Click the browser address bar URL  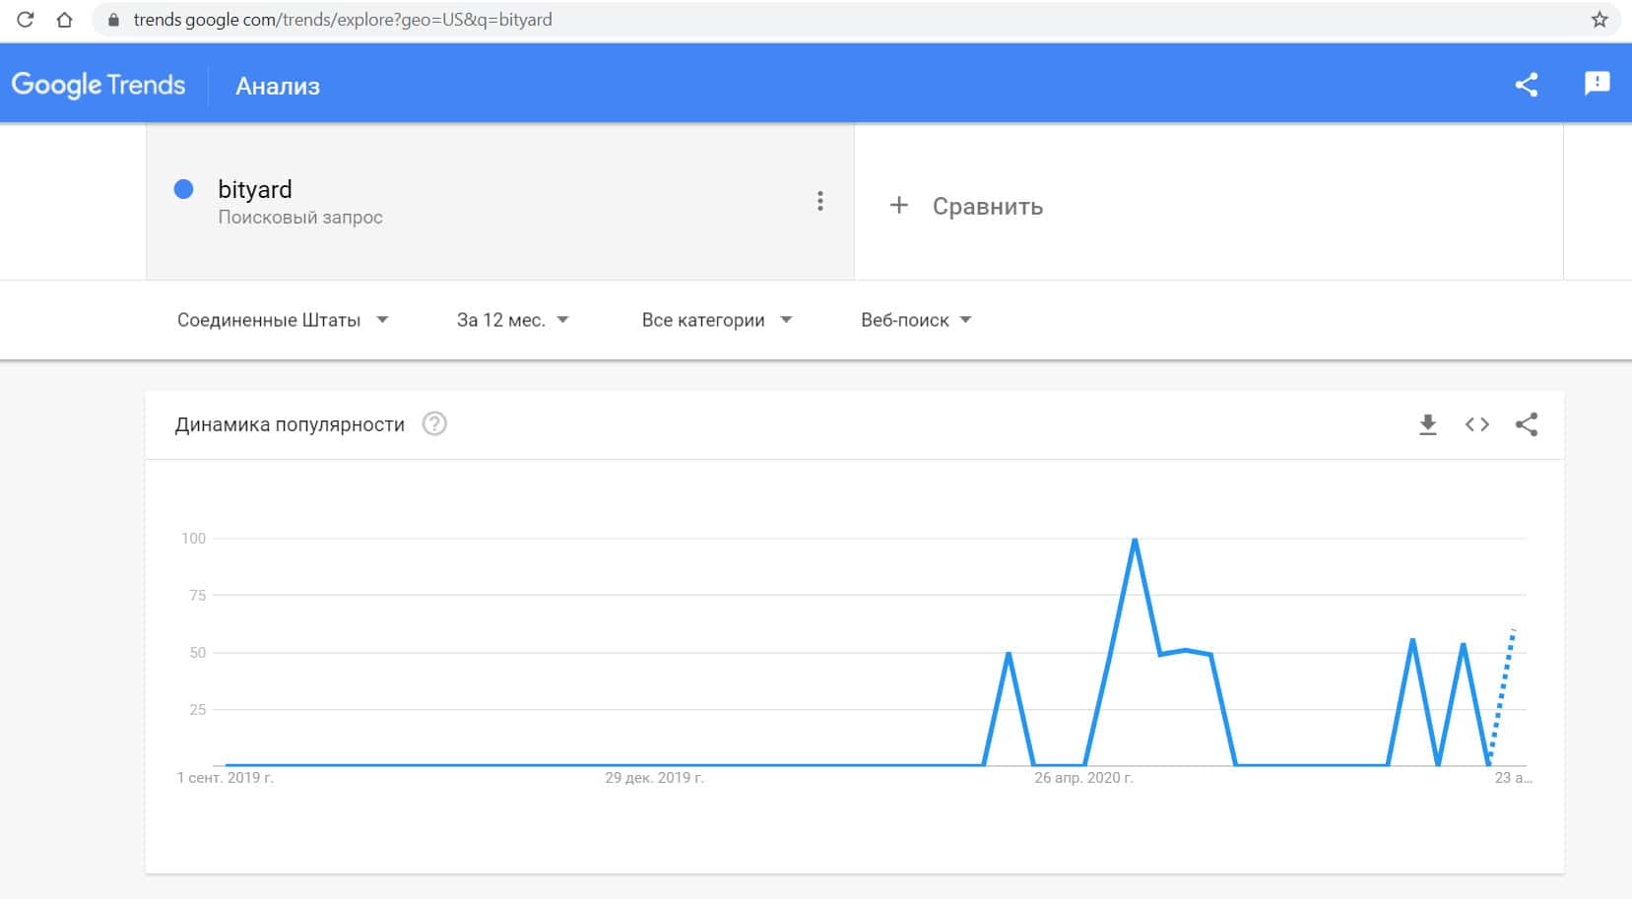343,20
